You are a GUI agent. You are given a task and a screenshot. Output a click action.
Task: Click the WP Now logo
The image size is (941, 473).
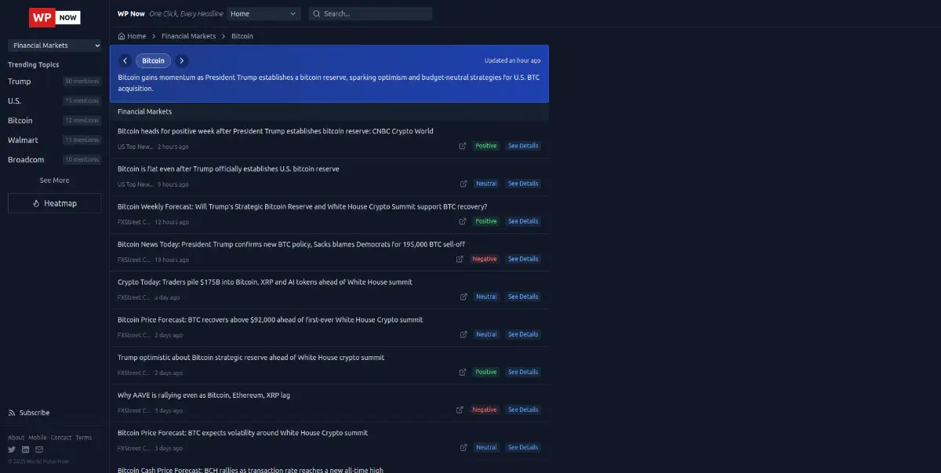(x=54, y=17)
